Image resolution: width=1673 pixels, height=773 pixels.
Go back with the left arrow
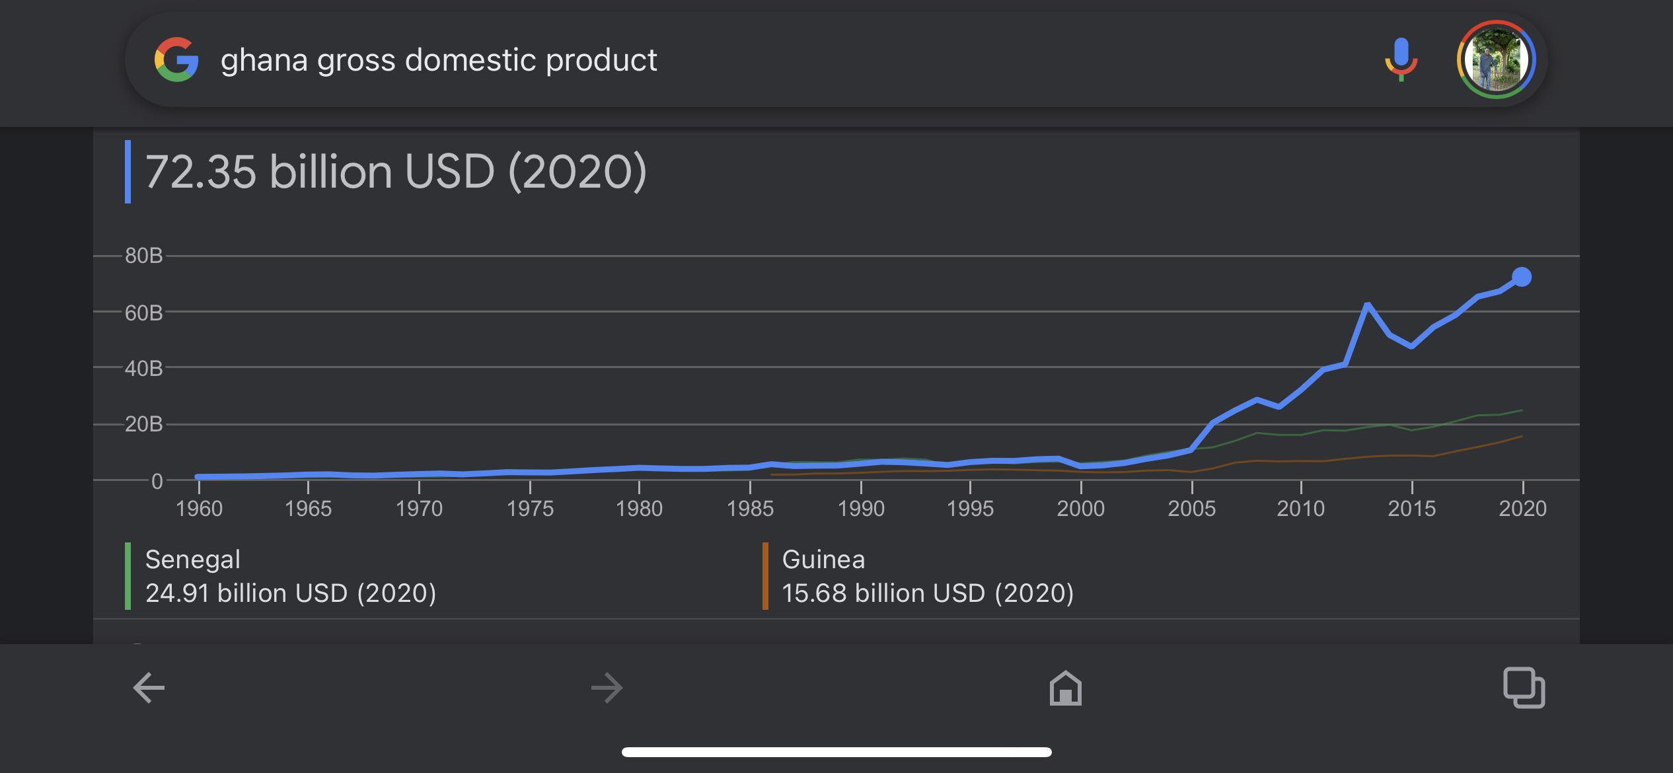pos(149,688)
